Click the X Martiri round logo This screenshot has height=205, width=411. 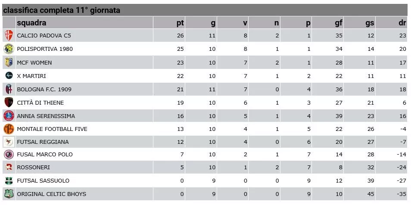pyautogui.click(x=9, y=75)
